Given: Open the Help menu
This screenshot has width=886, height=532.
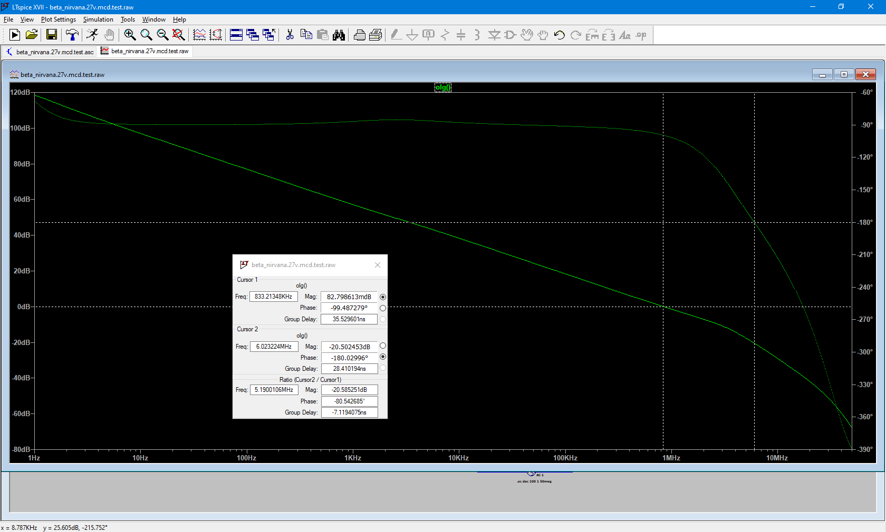Looking at the screenshot, I should tap(179, 19).
